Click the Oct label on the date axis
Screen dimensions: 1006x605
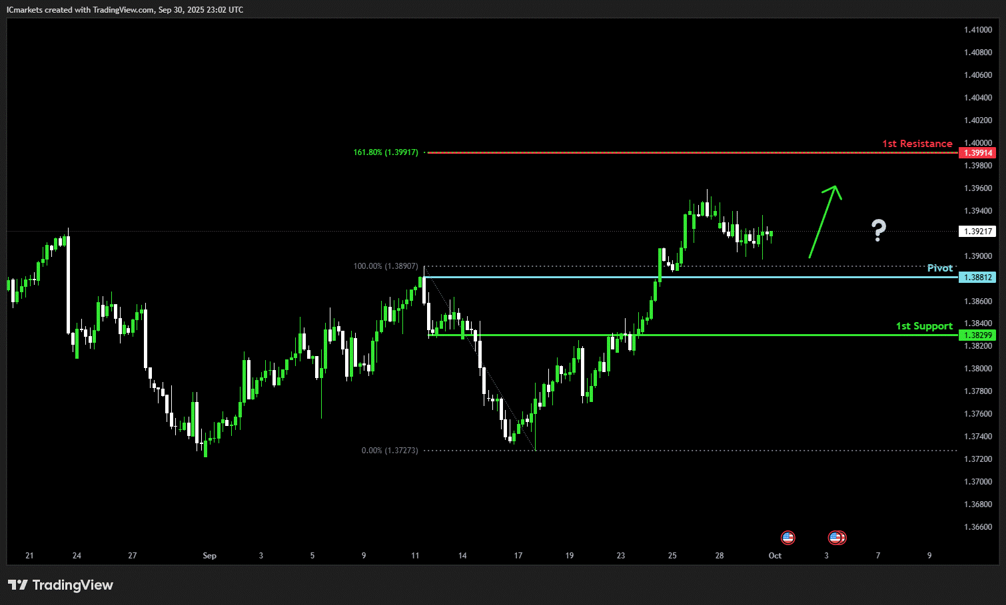coord(775,556)
